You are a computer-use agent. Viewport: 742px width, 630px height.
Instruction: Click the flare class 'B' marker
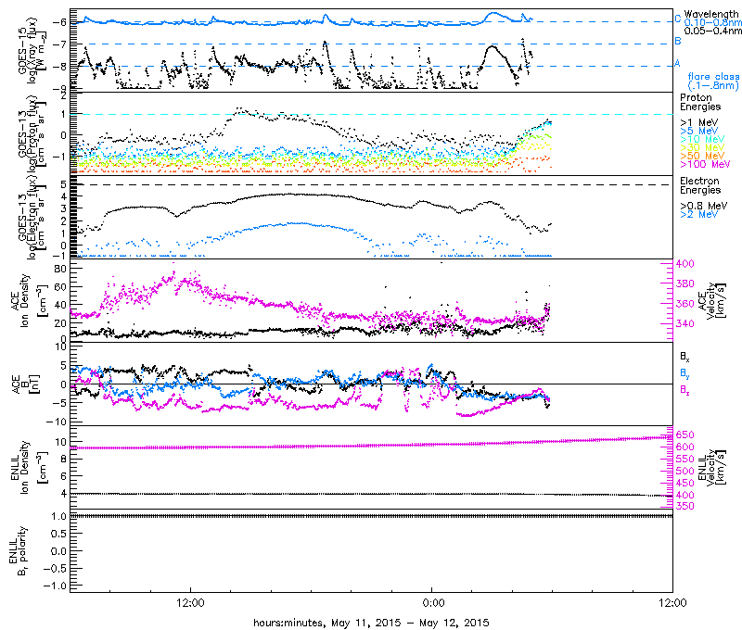[677, 41]
